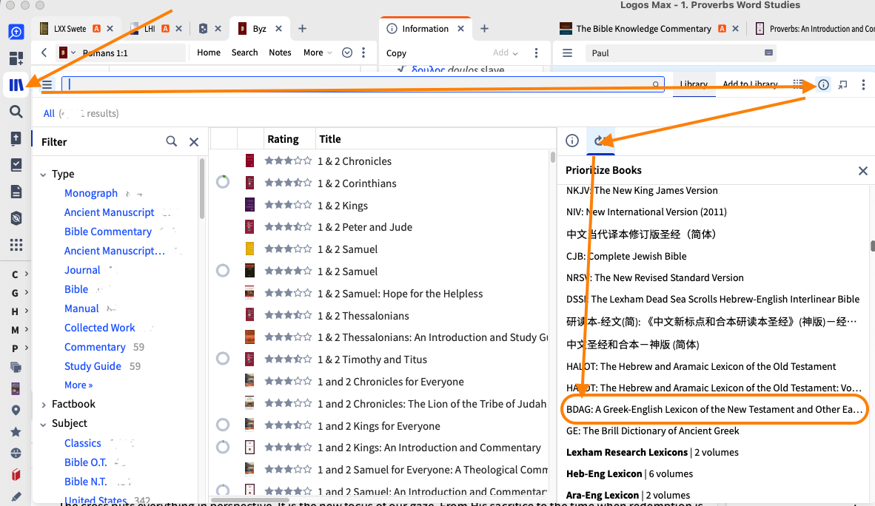The width and height of the screenshot is (875, 506).
Task: Expand the H shortcut group in sidebar
Action: 20,311
